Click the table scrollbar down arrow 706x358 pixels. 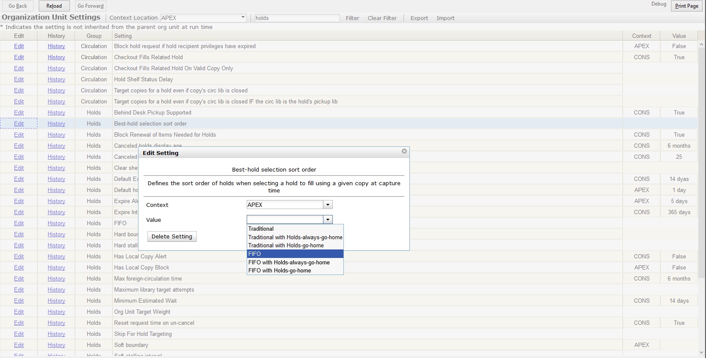[701, 352]
